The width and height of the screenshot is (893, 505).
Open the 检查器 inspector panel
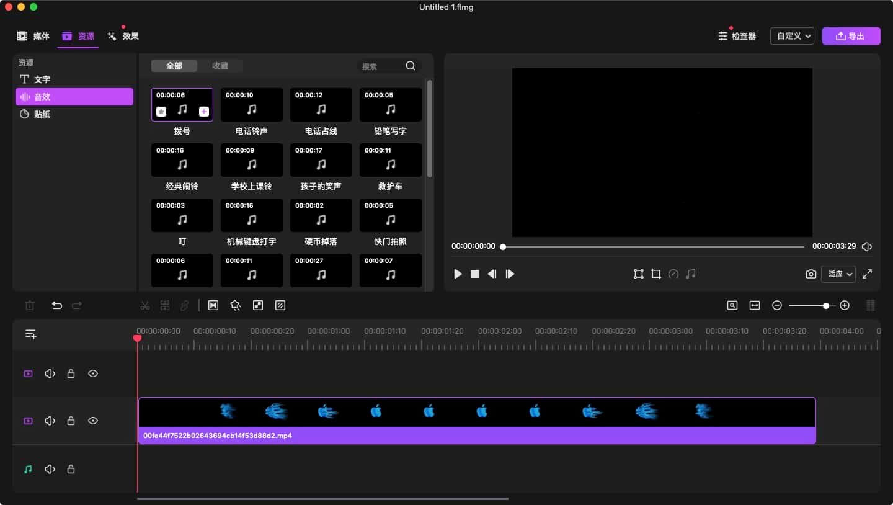[737, 36]
